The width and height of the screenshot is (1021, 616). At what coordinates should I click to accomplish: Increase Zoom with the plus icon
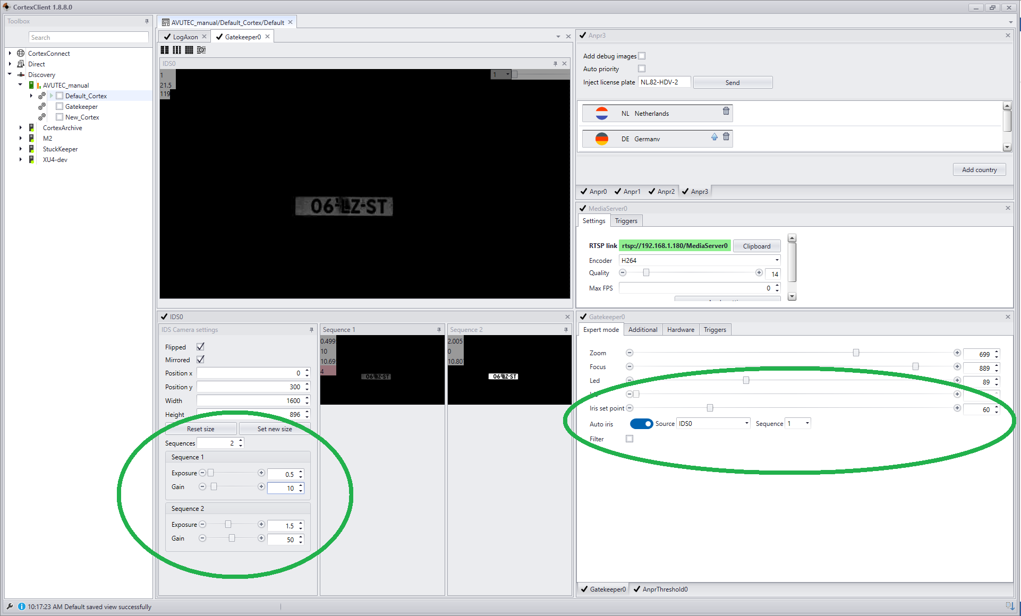[x=957, y=353]
